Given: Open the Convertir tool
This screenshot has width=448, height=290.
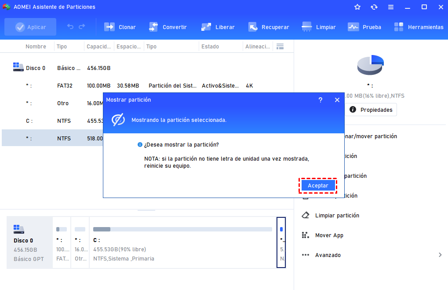Looking at the screenshot, I should (168, 27).
